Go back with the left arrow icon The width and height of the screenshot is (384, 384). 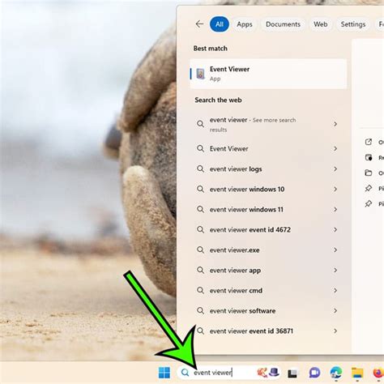pyautogui.click(x=199, y=24)
